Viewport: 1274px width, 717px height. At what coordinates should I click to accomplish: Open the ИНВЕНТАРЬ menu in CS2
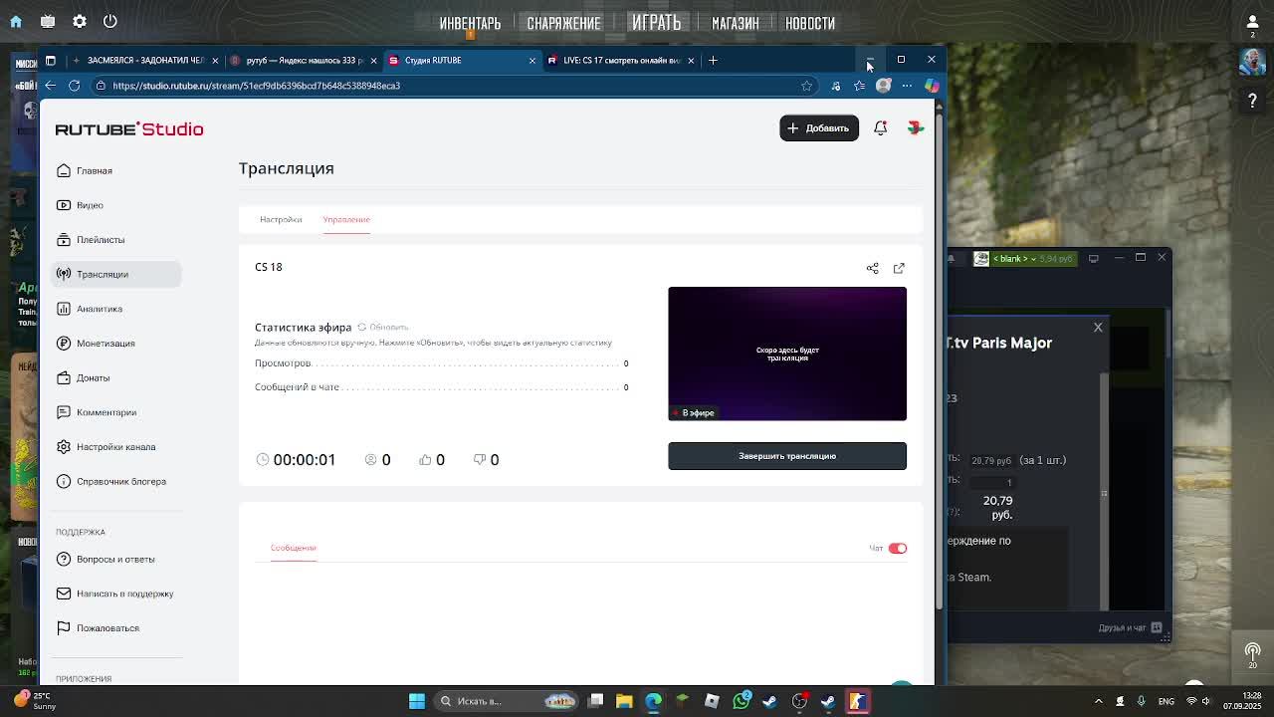[x=470, y=23]
